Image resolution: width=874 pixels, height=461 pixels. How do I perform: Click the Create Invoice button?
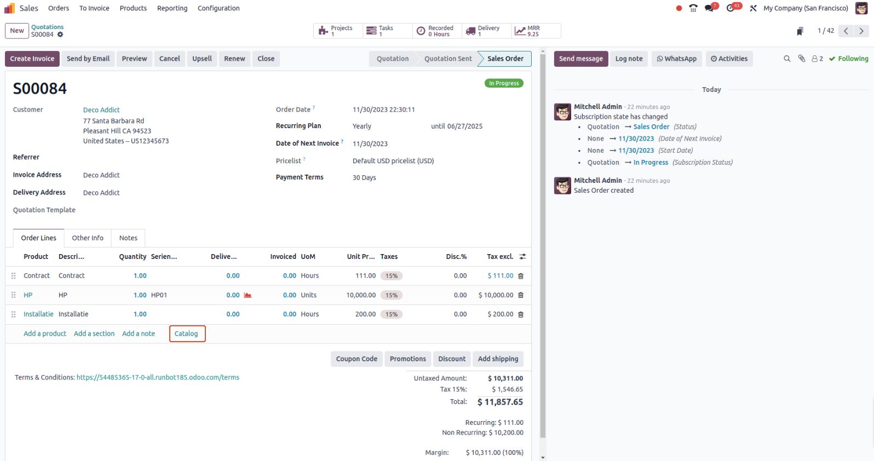[x=32, y=59]
